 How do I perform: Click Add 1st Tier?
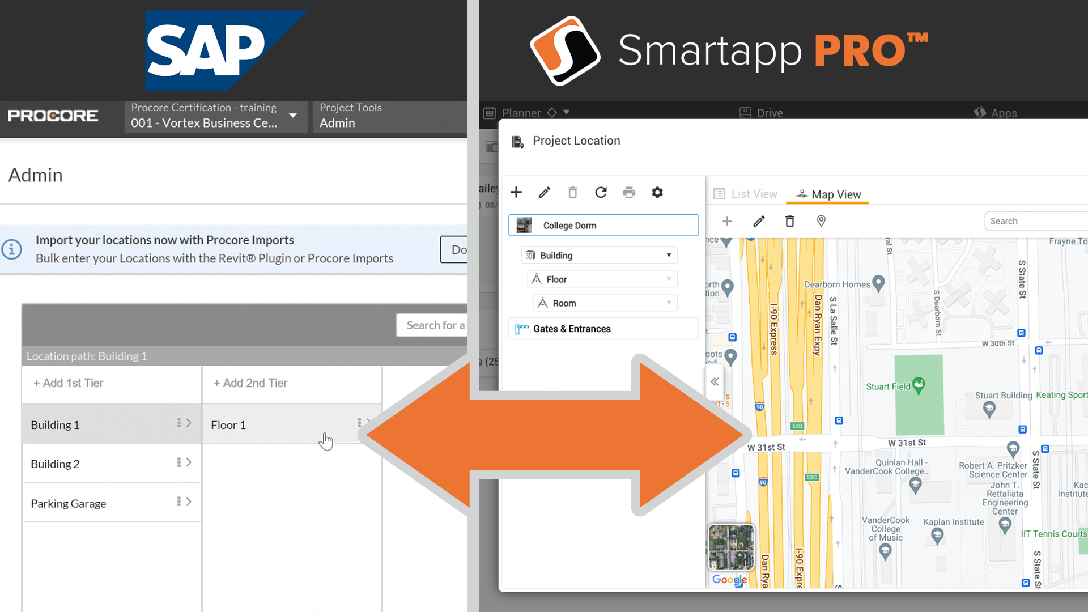(68, 383)
